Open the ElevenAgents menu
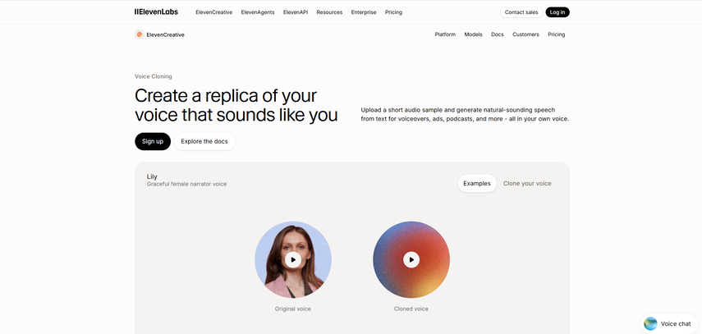The height and width of the screenshot is (334, 702). click(258, 12)
